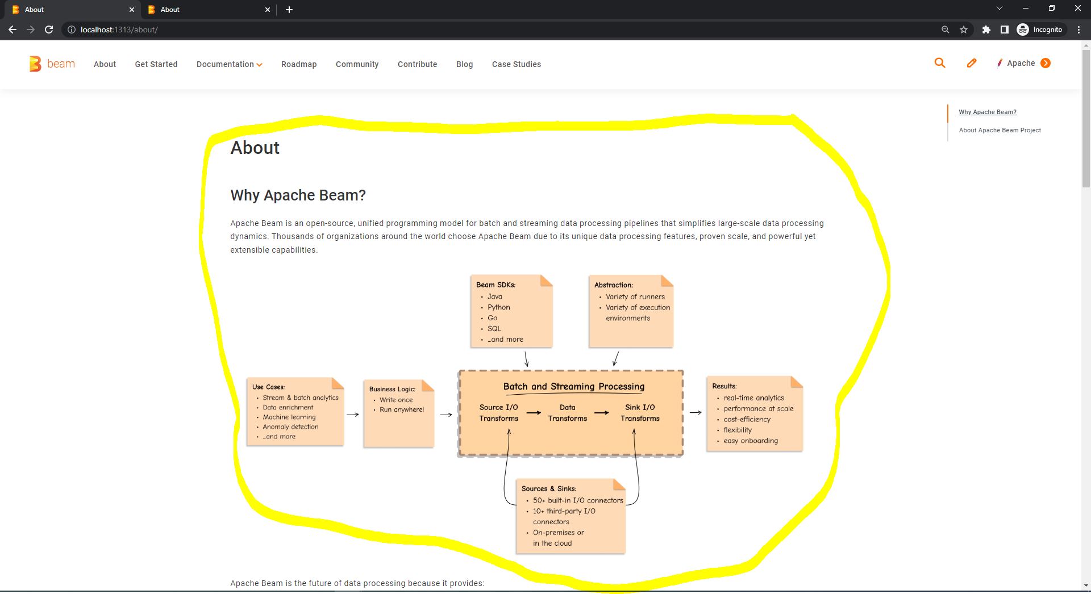Click the orange pencil edit icon
1091x594 pixels.
coord(972,63)
